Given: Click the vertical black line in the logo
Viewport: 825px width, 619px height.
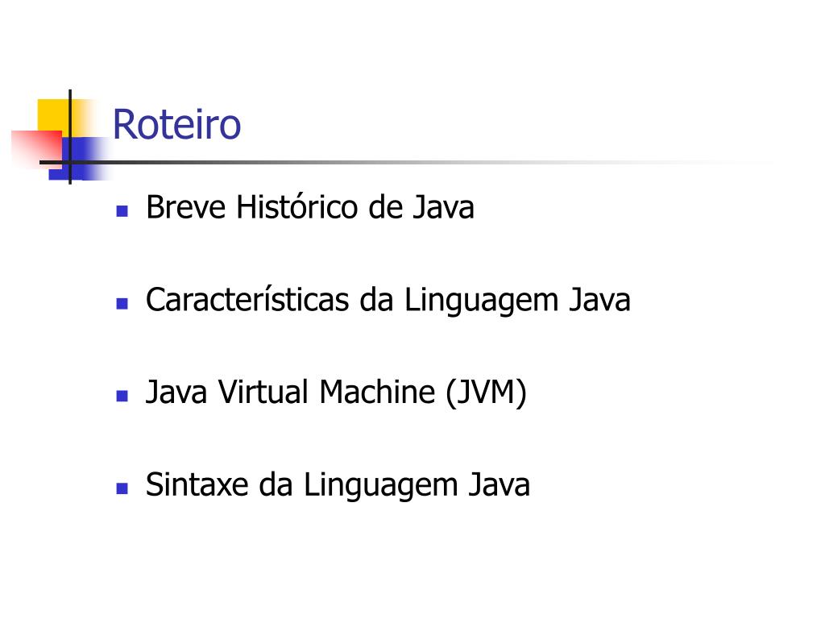Looking at the screenshot, I should pos(70,137).
